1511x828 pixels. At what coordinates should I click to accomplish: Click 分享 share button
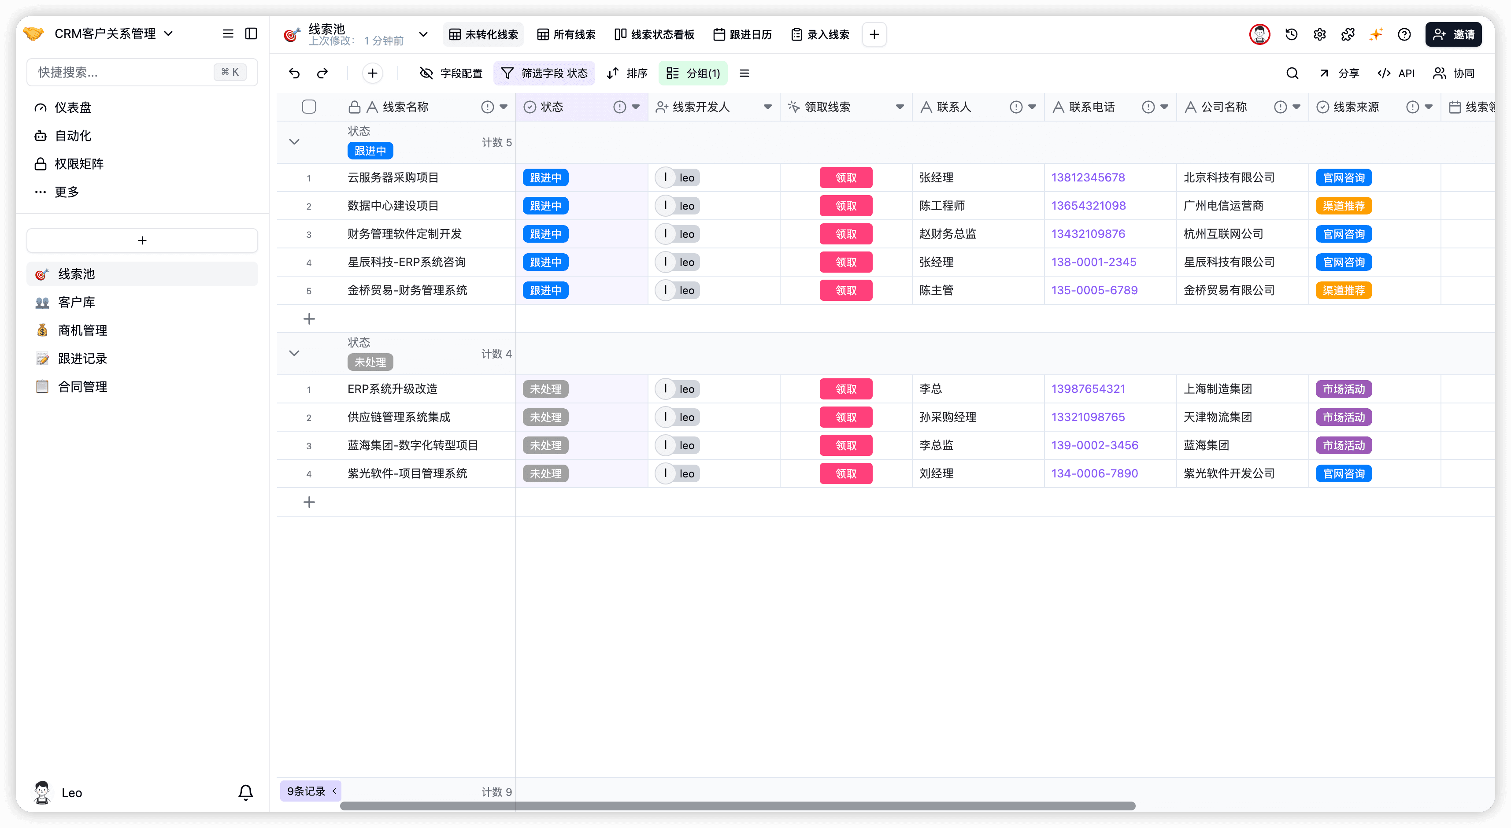pyautogui.click(x=1340, y=73)
